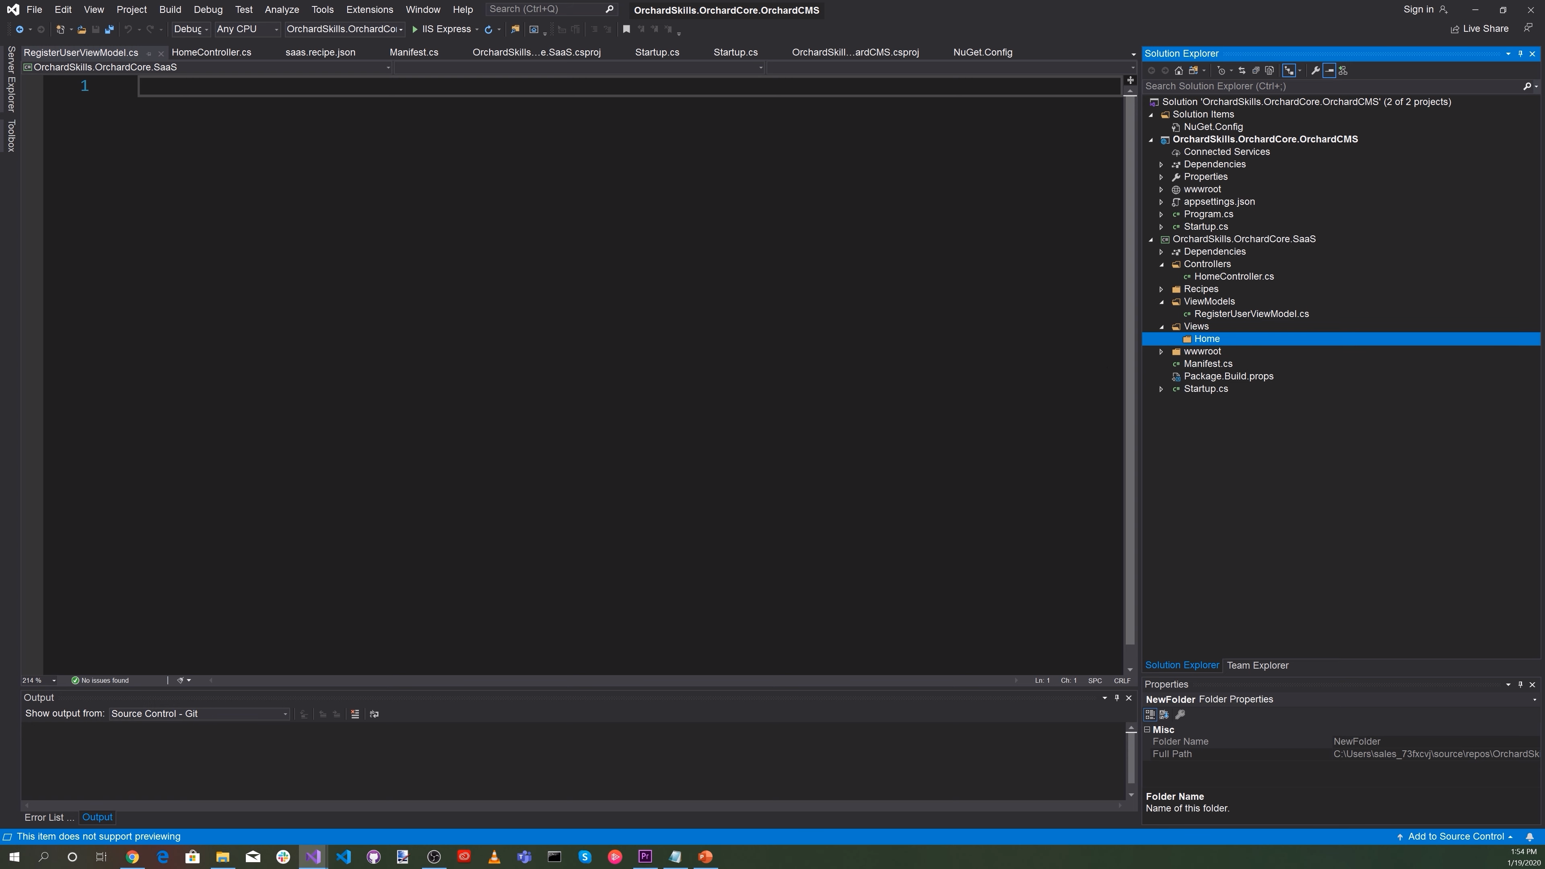The width and height of the screenshot is (1545, 869).
Task: Click the Alphabetical sort icon in Properties
Action: pos(1164,715)
